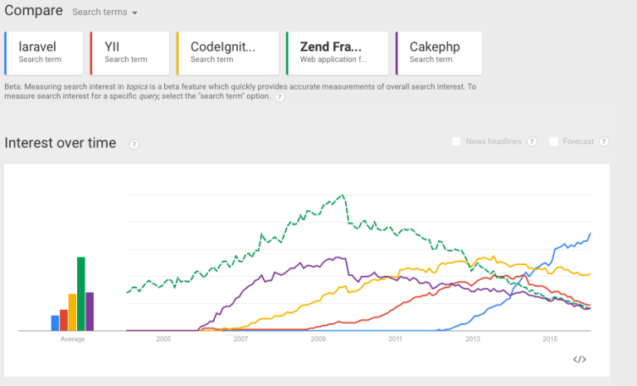Screen dimensions: 637x386
Task: Click the yellow CodeIgniter average bar
Action: pyautogui.click(x=72, y=312)
